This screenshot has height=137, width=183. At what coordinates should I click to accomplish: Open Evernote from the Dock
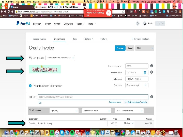click(52, 133)
